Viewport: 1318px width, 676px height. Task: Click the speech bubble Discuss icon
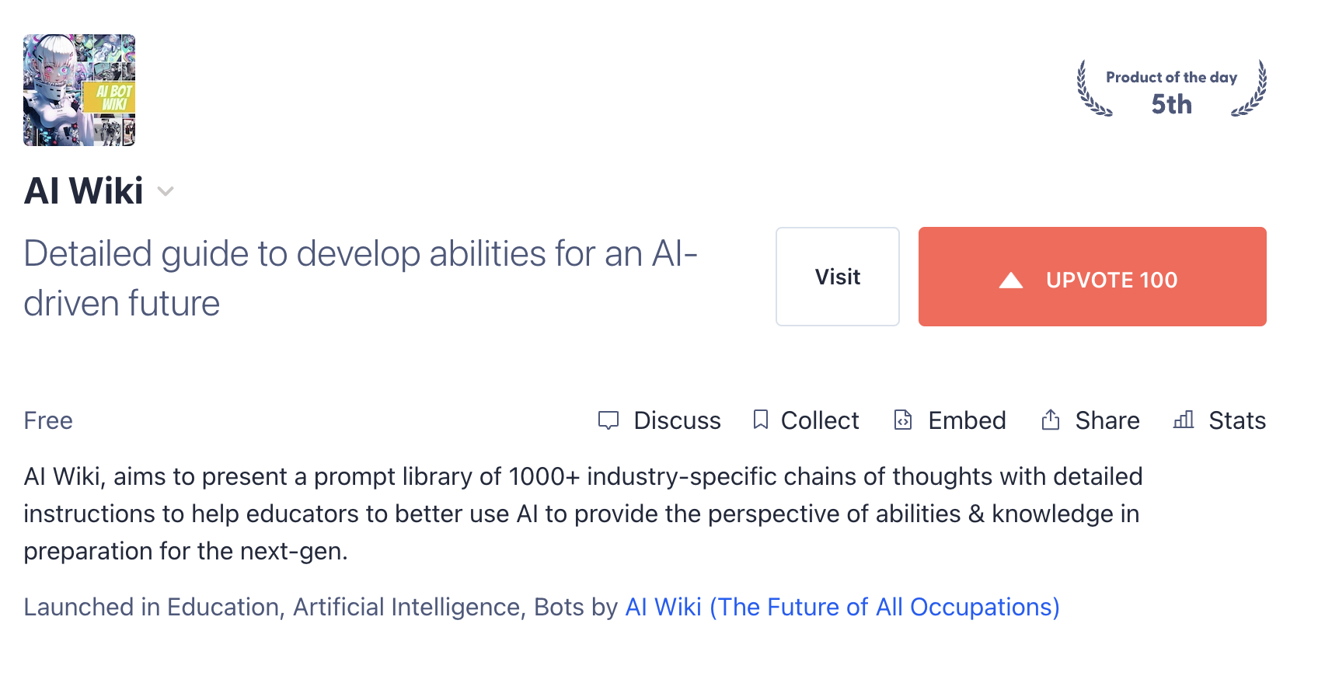[608, 420]
